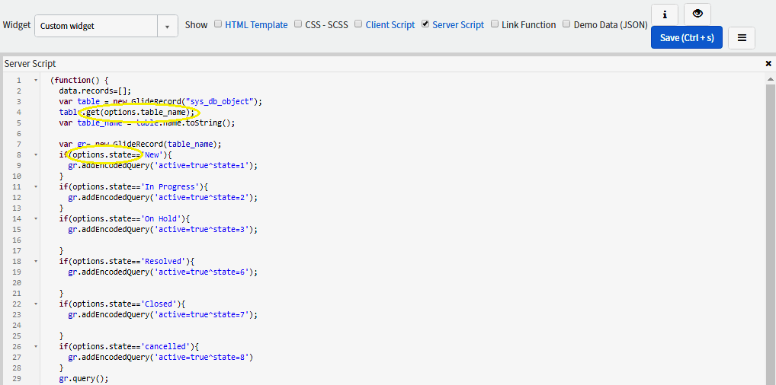Enable Demo Data (JSON) checkbox
776x385 pixels.
point(566,24)
